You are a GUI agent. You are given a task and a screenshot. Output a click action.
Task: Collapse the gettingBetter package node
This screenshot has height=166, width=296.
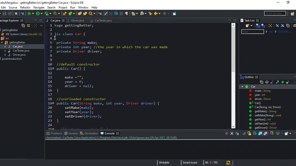[2, 42]
